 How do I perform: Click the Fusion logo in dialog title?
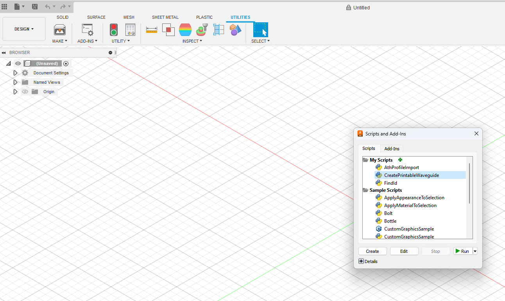(360, 133)
